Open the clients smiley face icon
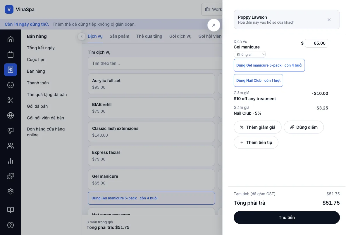This screenshot has width=351, height=235. (11, 85)
